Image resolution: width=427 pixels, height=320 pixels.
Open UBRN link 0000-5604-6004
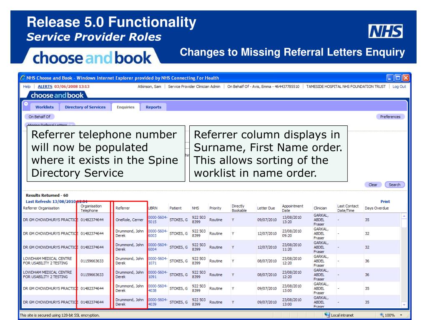coord(157,247)
